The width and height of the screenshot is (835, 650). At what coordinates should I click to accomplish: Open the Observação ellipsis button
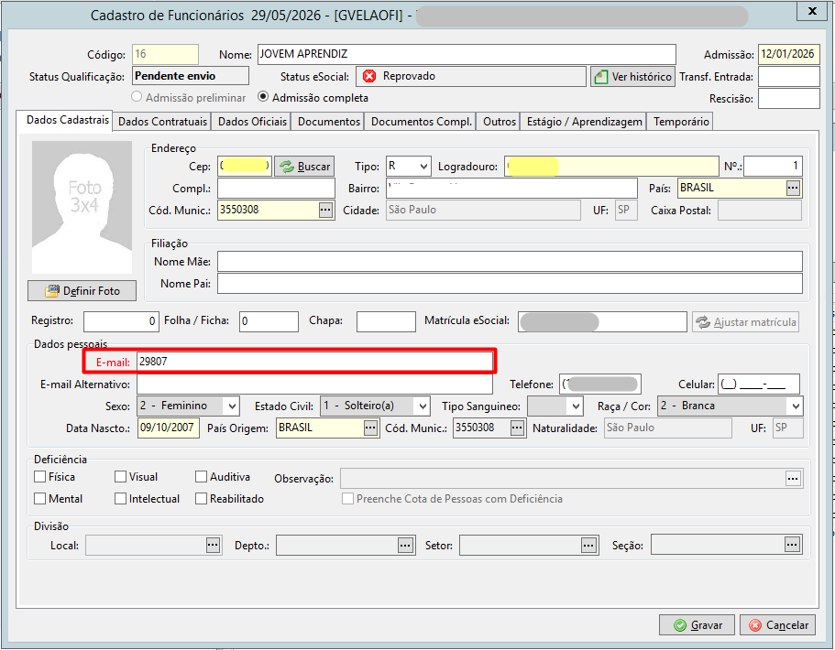point(793,479)
